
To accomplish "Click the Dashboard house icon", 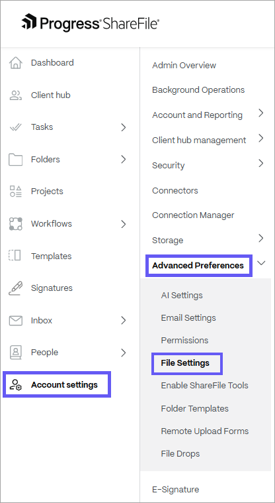I will click(x=15, y=63).
